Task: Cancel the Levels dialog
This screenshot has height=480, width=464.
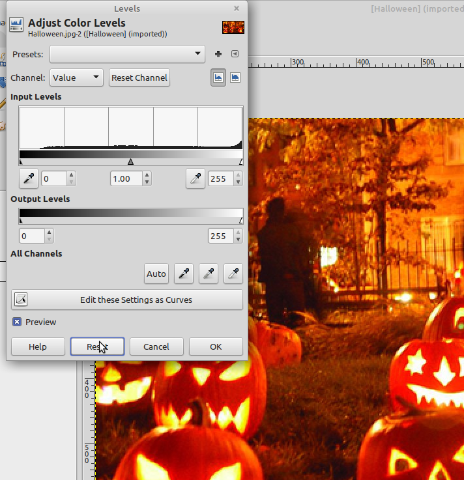Action: (x=156, y=346)
